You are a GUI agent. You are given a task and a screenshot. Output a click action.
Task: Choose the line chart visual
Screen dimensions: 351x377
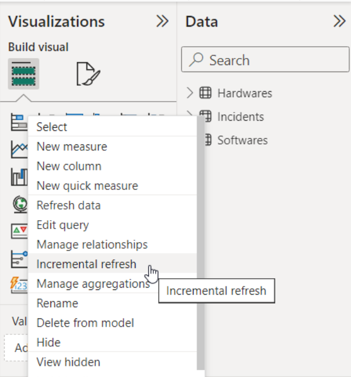coord(19,150)
